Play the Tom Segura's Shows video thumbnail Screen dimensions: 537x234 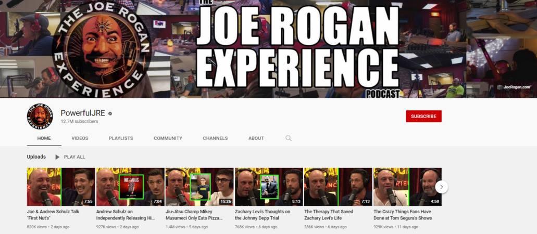point(407,187)
